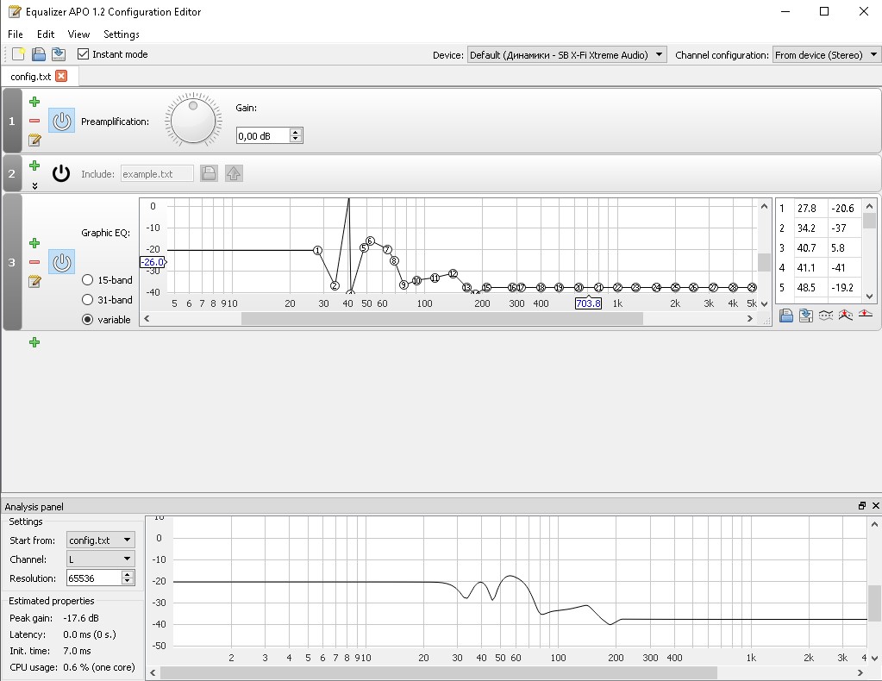Open the View menu
882x681 pixels.
(78, 34)
